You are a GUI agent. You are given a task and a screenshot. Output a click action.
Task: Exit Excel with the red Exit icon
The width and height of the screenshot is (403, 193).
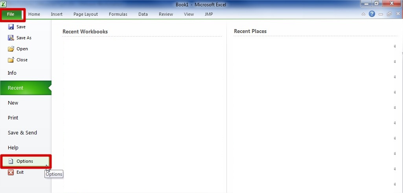(11, 172)
